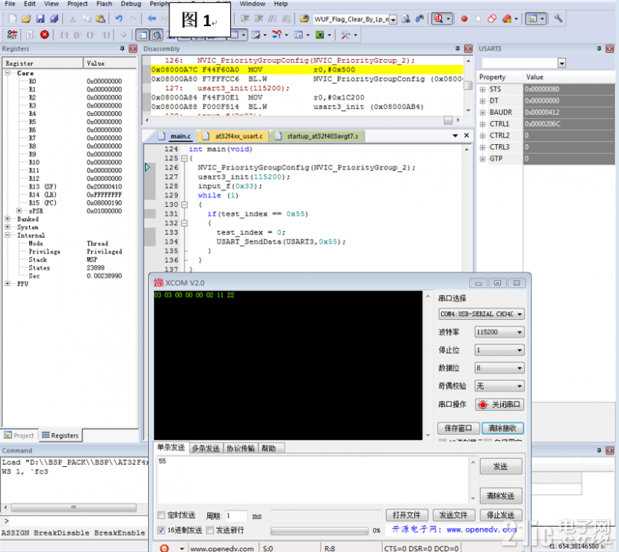
Task: Save the current file
Action: click(x=40, y=18)
